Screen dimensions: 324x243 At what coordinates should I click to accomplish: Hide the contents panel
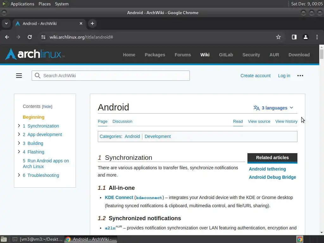47,107
